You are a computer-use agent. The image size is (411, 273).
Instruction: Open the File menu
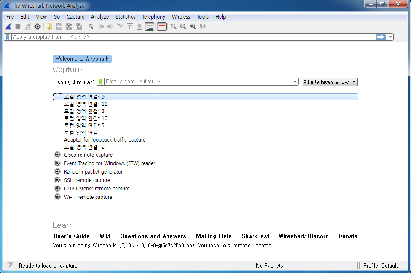10,17
